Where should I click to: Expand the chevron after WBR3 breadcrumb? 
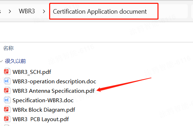coord(44,12)
